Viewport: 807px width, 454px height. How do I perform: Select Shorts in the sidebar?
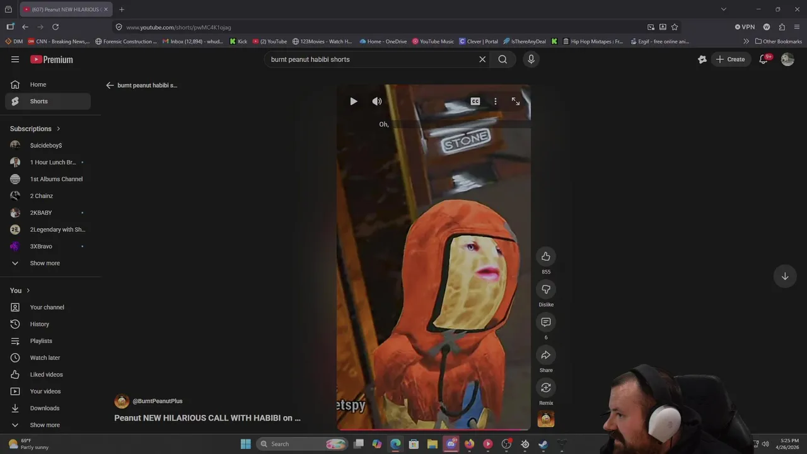click(x=48, y=102)
